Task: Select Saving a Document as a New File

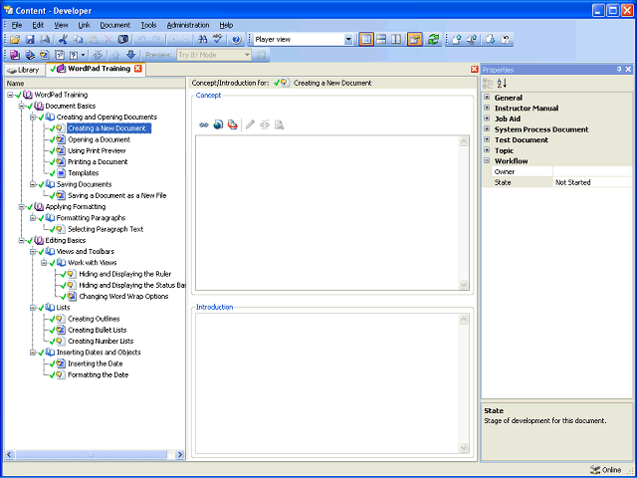Action: coord(117,195)
